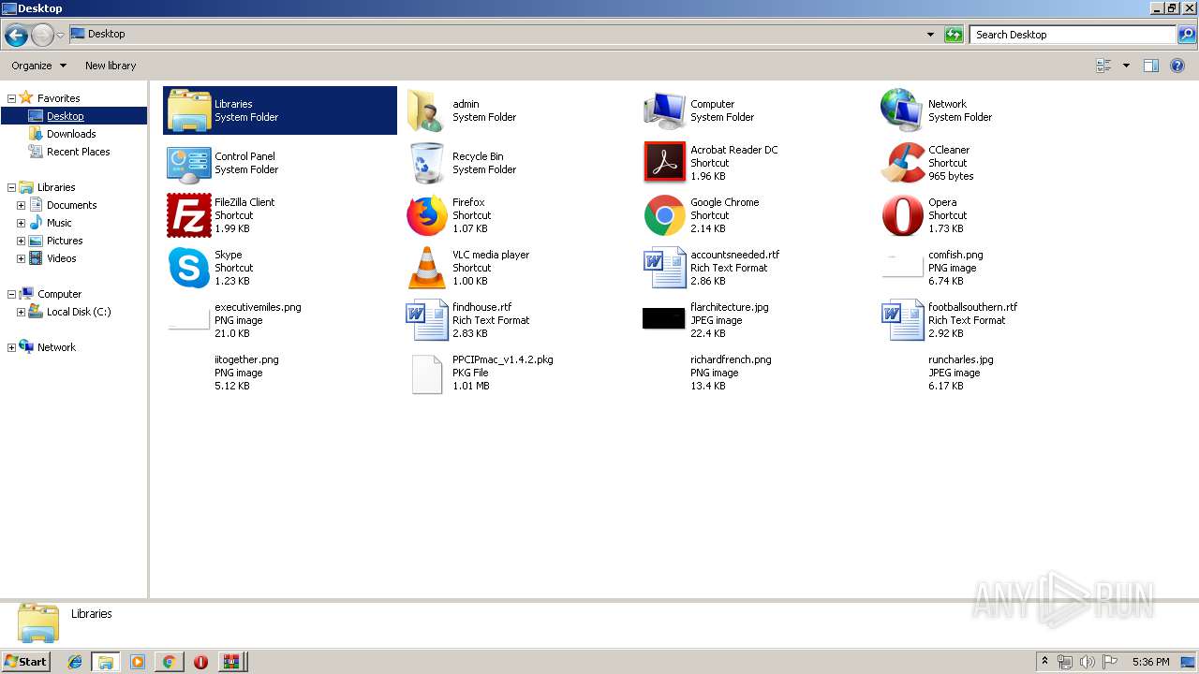The width and height of the screenshot is (1199, 674).
Task: Select the comfish.png file name
Action: coord(955,255)
